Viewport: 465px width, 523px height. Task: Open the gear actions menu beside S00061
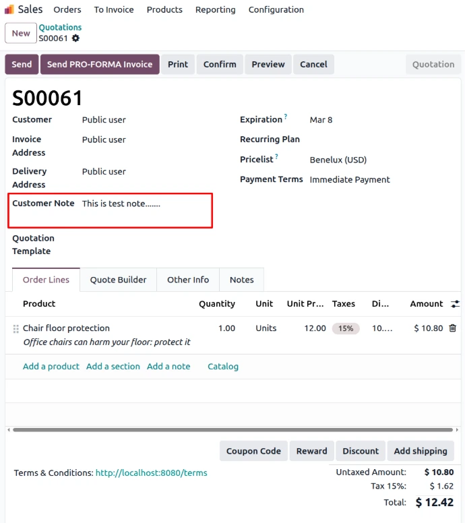(75, 38)
